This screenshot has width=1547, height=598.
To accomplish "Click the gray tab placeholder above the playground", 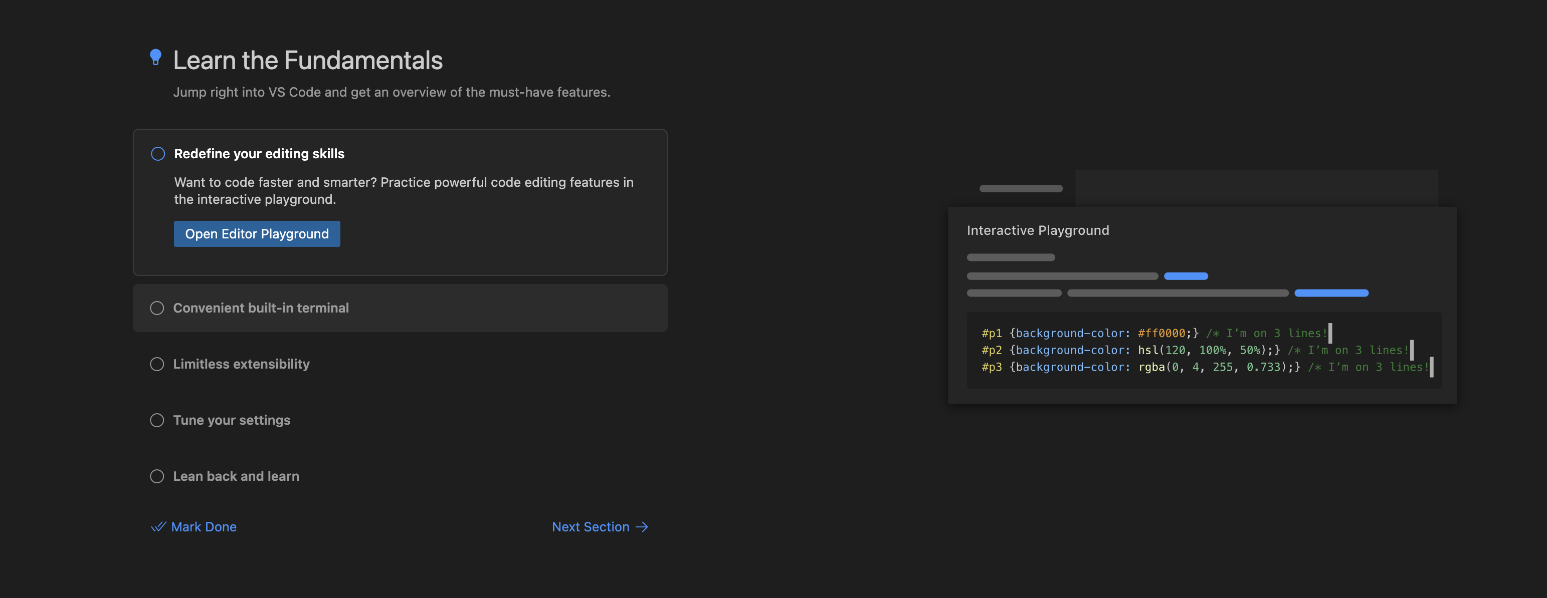I will click(1020, 188).
